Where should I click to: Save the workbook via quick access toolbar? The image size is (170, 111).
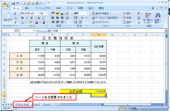coord(13,3)
